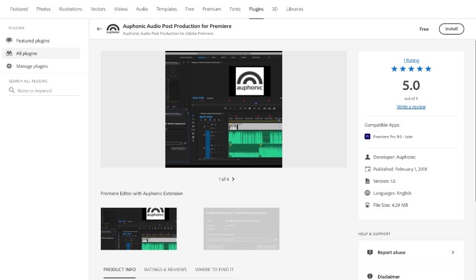Click the search magnifier icon
Image resolution: width=476 pixels, height=280 pixels.
pos(11,90)
